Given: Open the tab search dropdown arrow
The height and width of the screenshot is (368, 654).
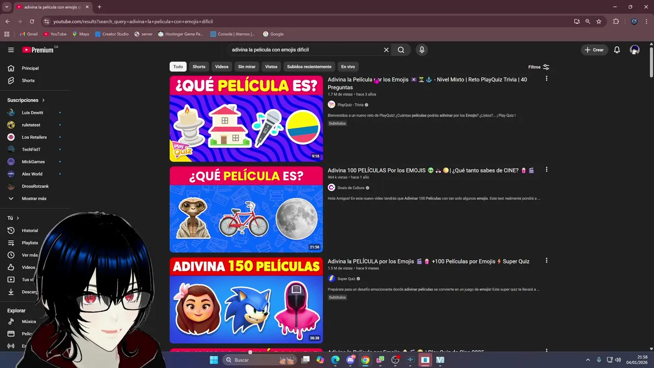Looking at the screenshot, I should pyautogui.click(x=7, y=7).
